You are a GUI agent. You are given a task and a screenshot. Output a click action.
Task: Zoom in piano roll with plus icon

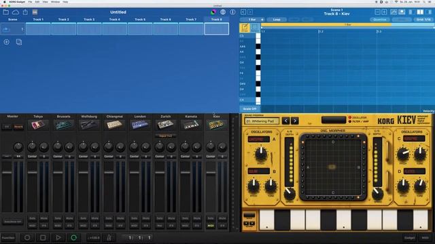(x=384, y=12)
